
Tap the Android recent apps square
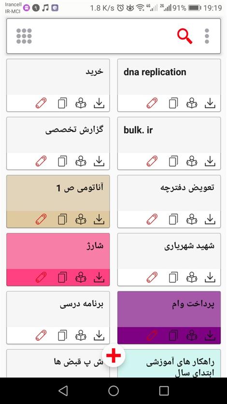164,390
